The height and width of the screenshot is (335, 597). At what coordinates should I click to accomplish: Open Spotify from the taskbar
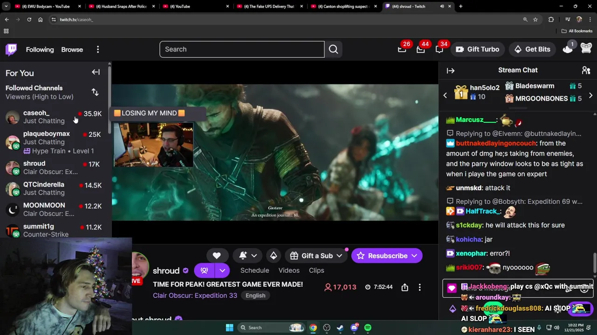(368, 328)
